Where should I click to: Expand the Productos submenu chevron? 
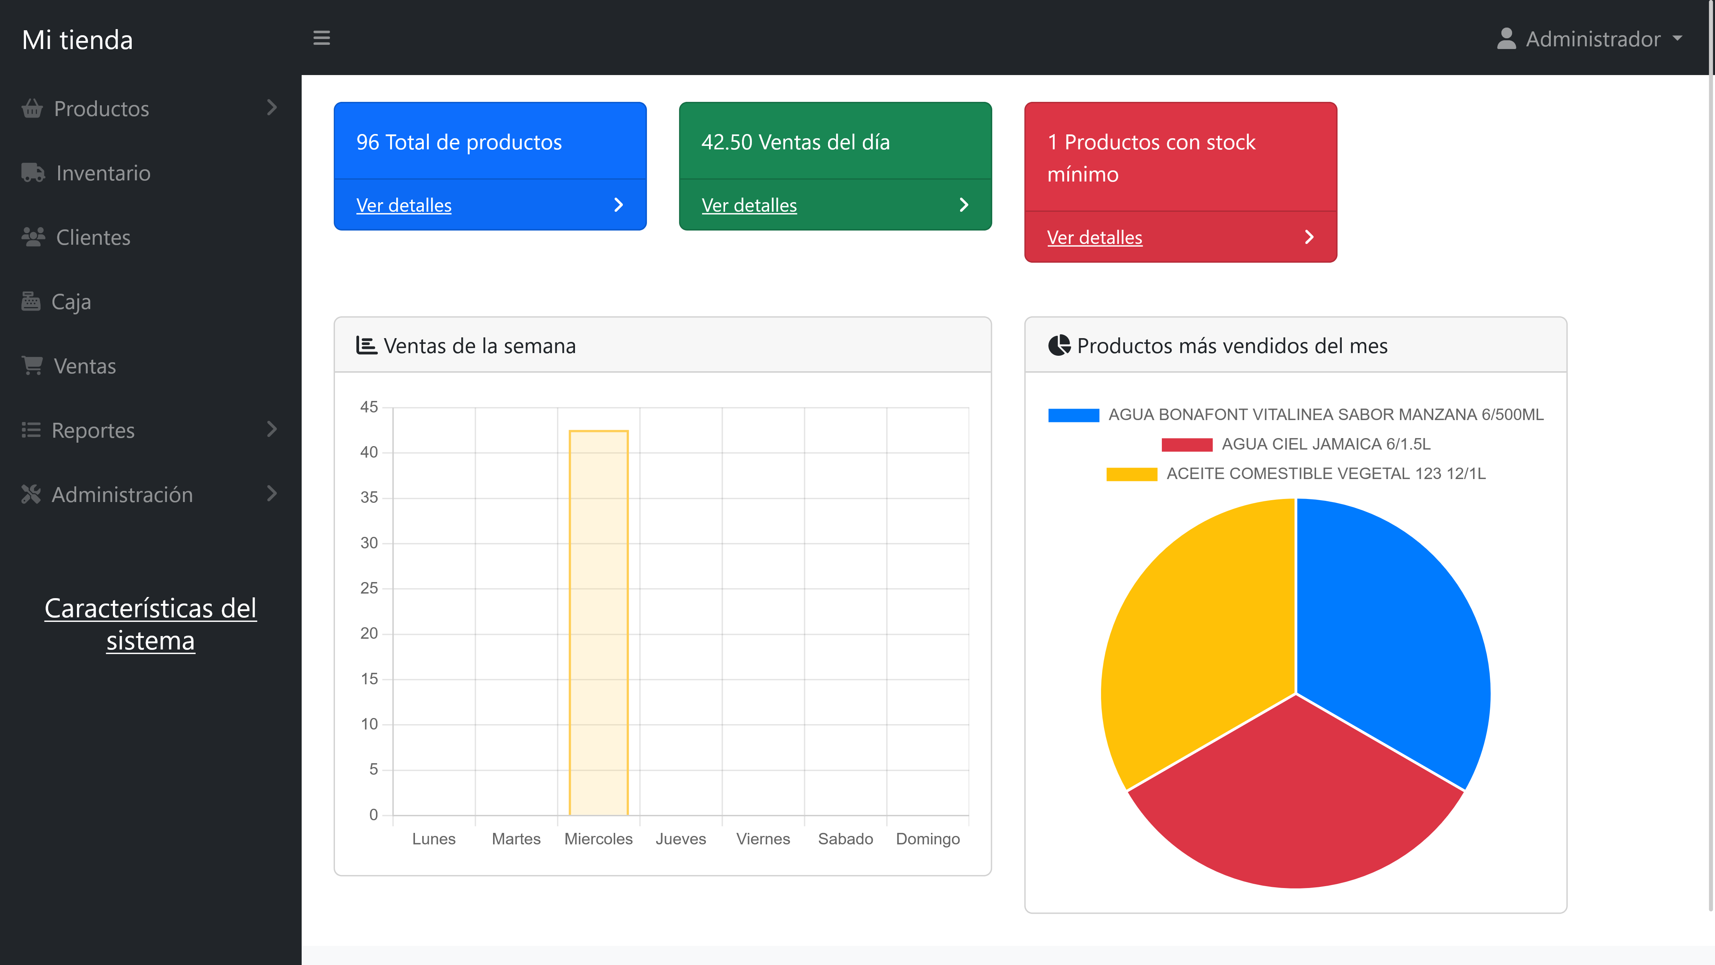(x=272, y=107)
